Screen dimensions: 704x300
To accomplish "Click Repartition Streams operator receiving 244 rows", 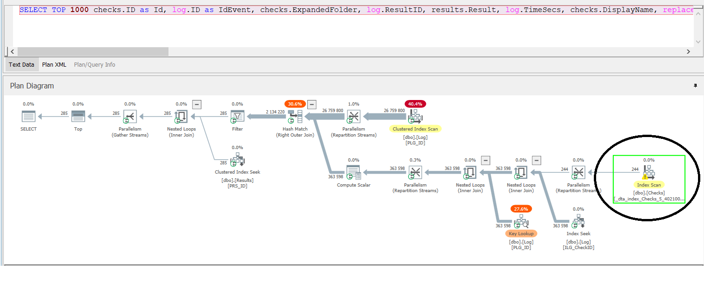I will pos(578,173).
